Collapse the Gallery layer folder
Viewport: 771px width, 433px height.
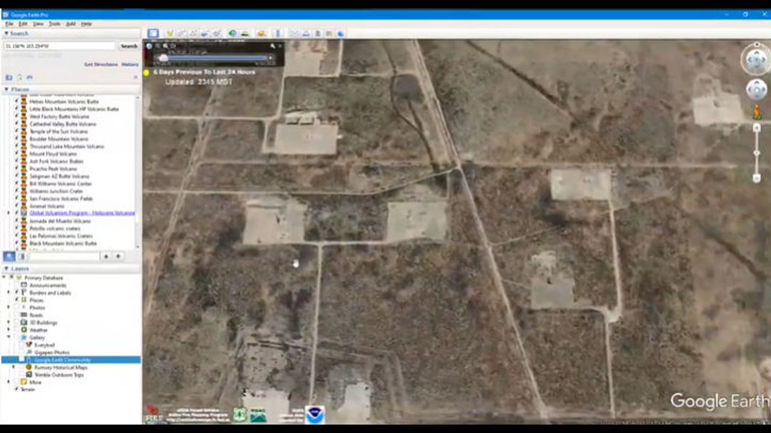[8, 337]
